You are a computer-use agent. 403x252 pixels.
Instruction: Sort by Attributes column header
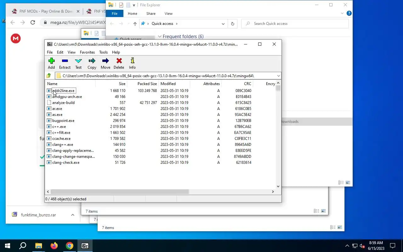coord(206,84)
